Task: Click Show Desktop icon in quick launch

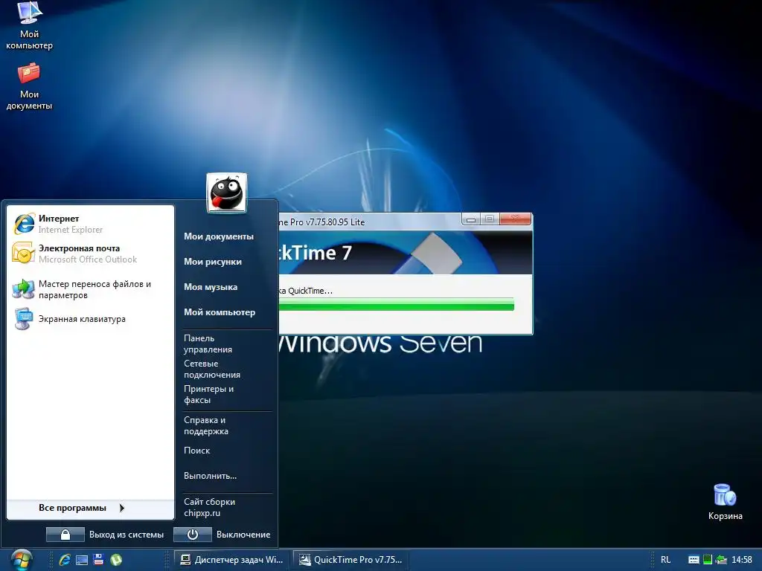Action: pyautogui.click(x=82, y=560)
